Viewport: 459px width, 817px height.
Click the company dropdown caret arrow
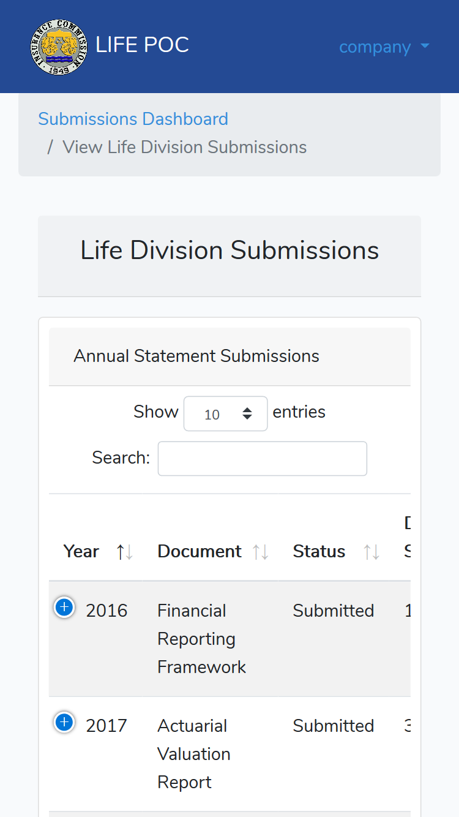425,47
